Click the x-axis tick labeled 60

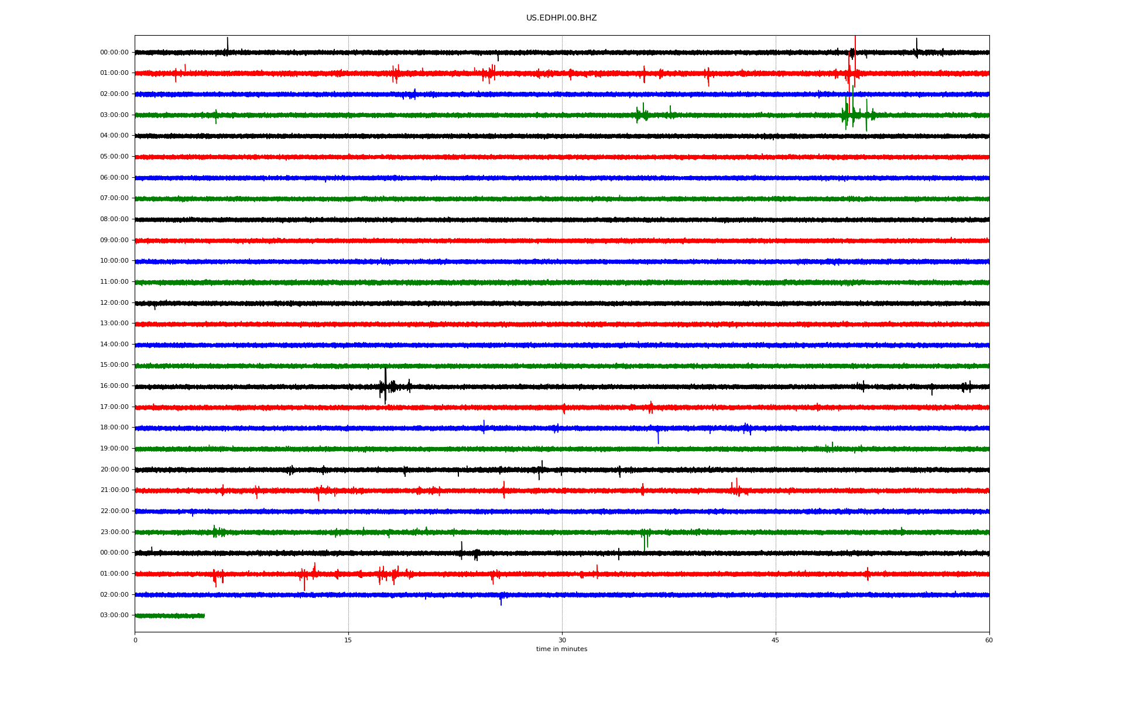point(989,641)
